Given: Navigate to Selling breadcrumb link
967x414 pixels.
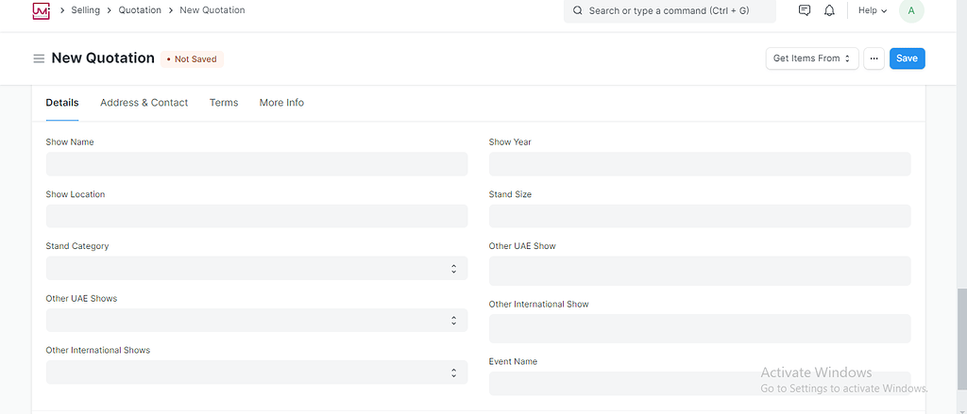Looking at the screenshot, I should 85,10.
